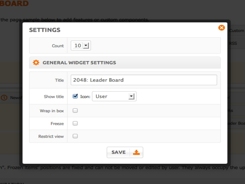
Task: Click the Freeze label text
Action: [x=57, y=124]
